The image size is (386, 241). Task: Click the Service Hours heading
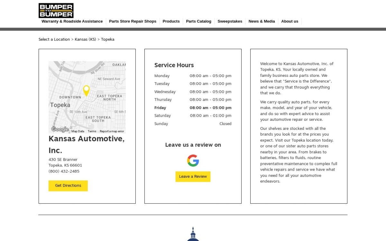[x=174, y=65]
